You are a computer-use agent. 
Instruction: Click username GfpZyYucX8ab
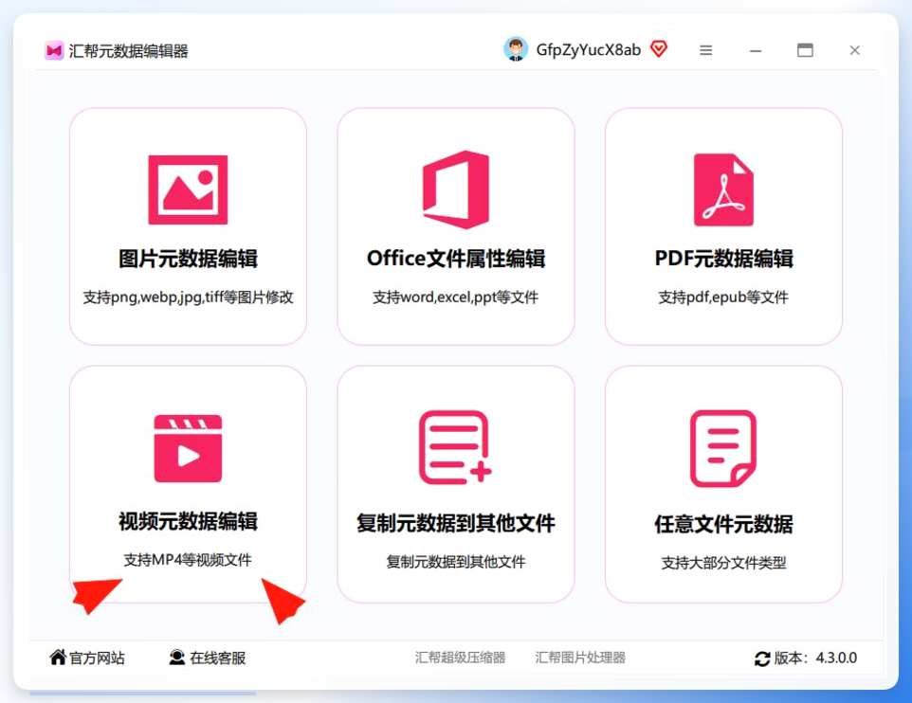click(588, 50)
